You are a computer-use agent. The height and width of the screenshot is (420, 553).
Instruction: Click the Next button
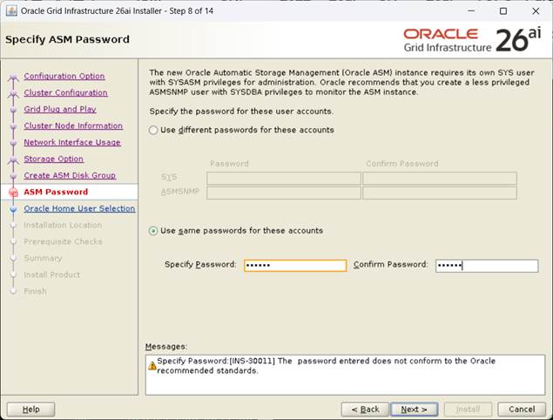(x=415, y=410)
